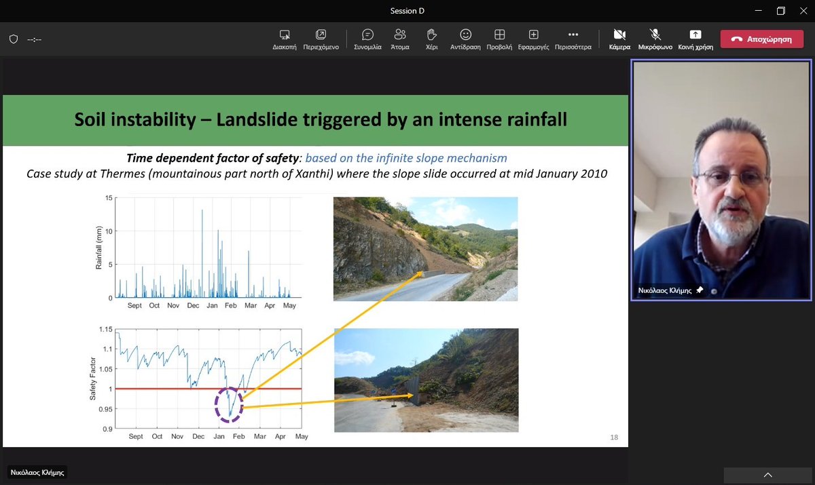This screenshot has width=815, height=485.
Task: Open the Διακοπή stop-presenting control
Action: pos(285,39)
